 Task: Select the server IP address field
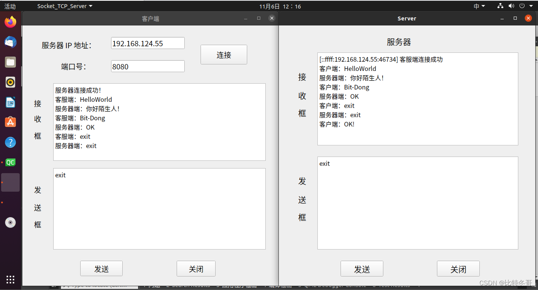(x=148, y=43)
